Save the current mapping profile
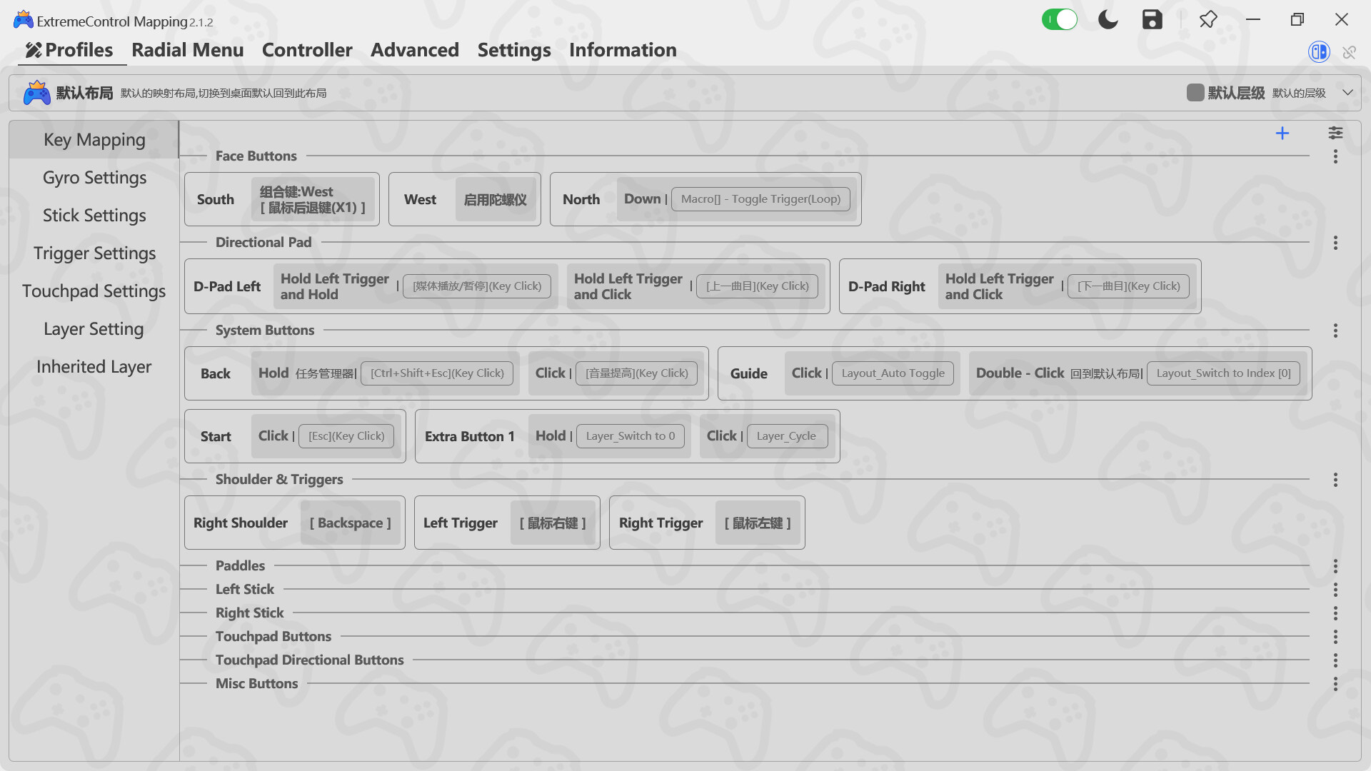 click(x=1152, y=19)
